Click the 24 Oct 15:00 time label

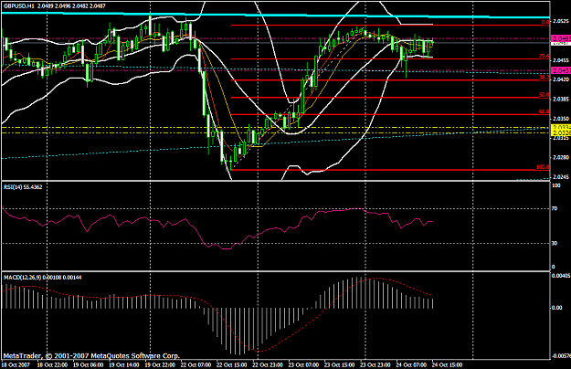click(447, 364)
